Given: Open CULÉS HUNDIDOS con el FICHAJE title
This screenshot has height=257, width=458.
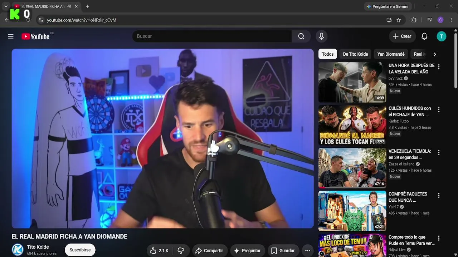Looking at the screenshot, I should coord(410,111).
